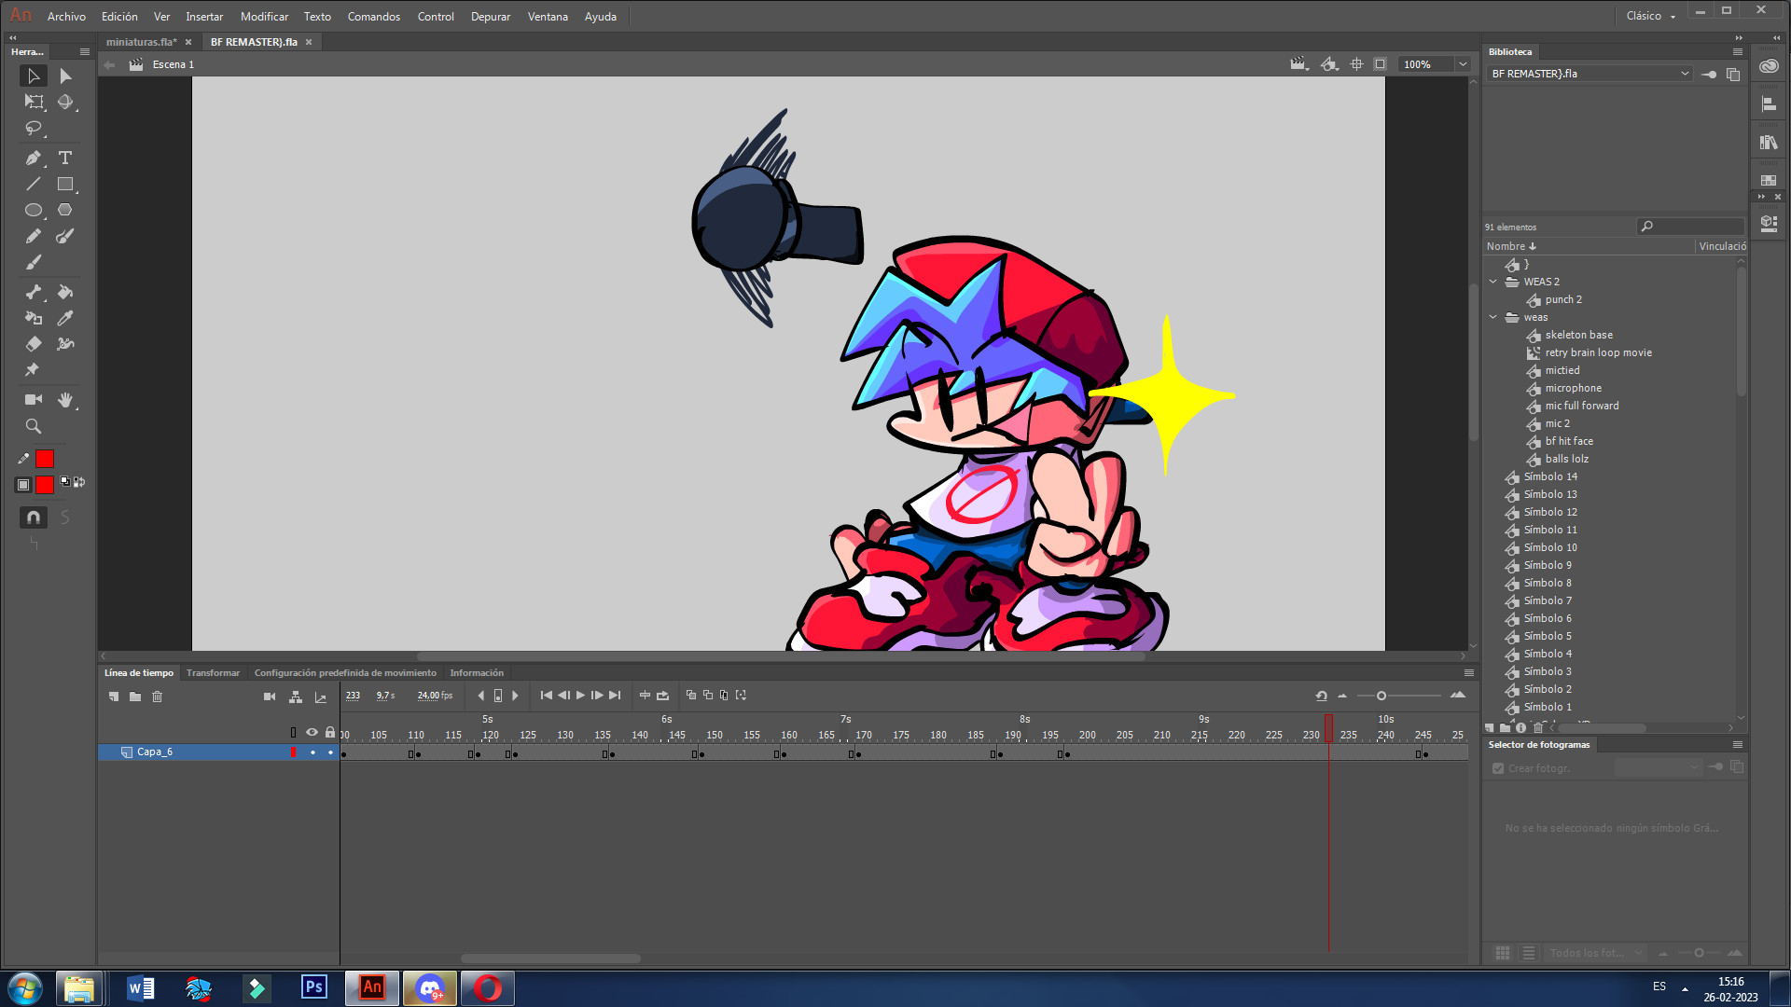The image size is (1791, 1007).
Task: Toggle snap to objects magnet
Action: (x=33, y=517)
